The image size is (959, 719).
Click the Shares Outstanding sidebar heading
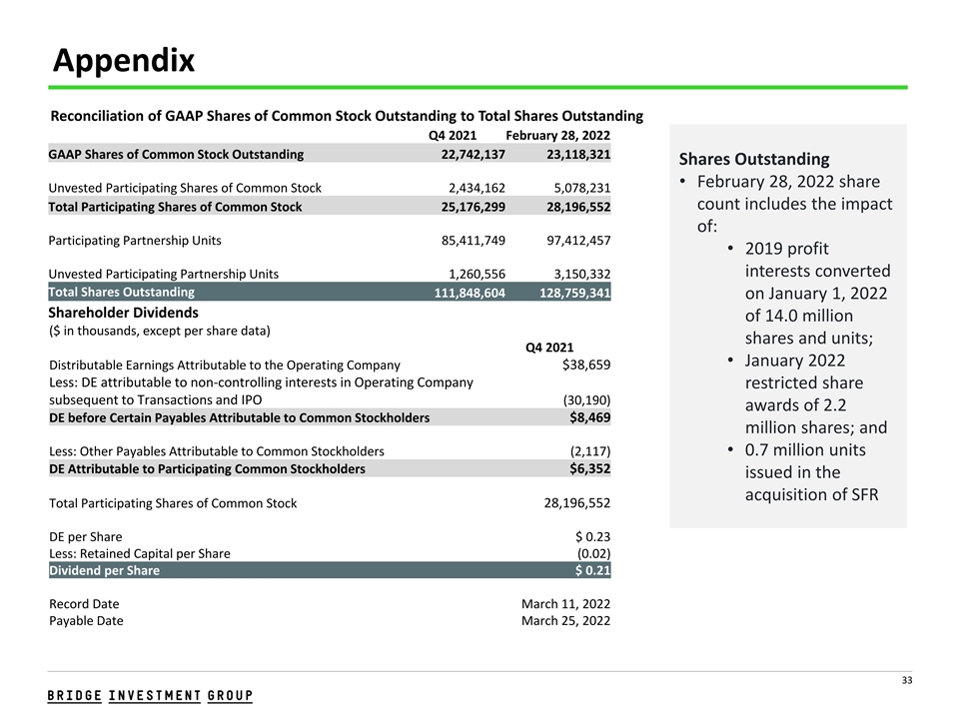pos(753,159)
